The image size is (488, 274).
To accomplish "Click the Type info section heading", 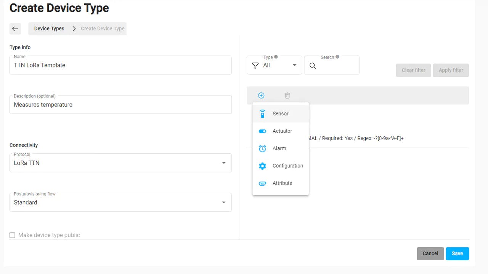I will (x=20, y=47).
